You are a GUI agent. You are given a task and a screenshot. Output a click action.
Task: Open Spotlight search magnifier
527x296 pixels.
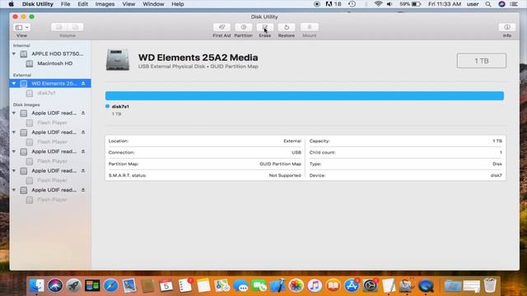(x=488, y=4)
